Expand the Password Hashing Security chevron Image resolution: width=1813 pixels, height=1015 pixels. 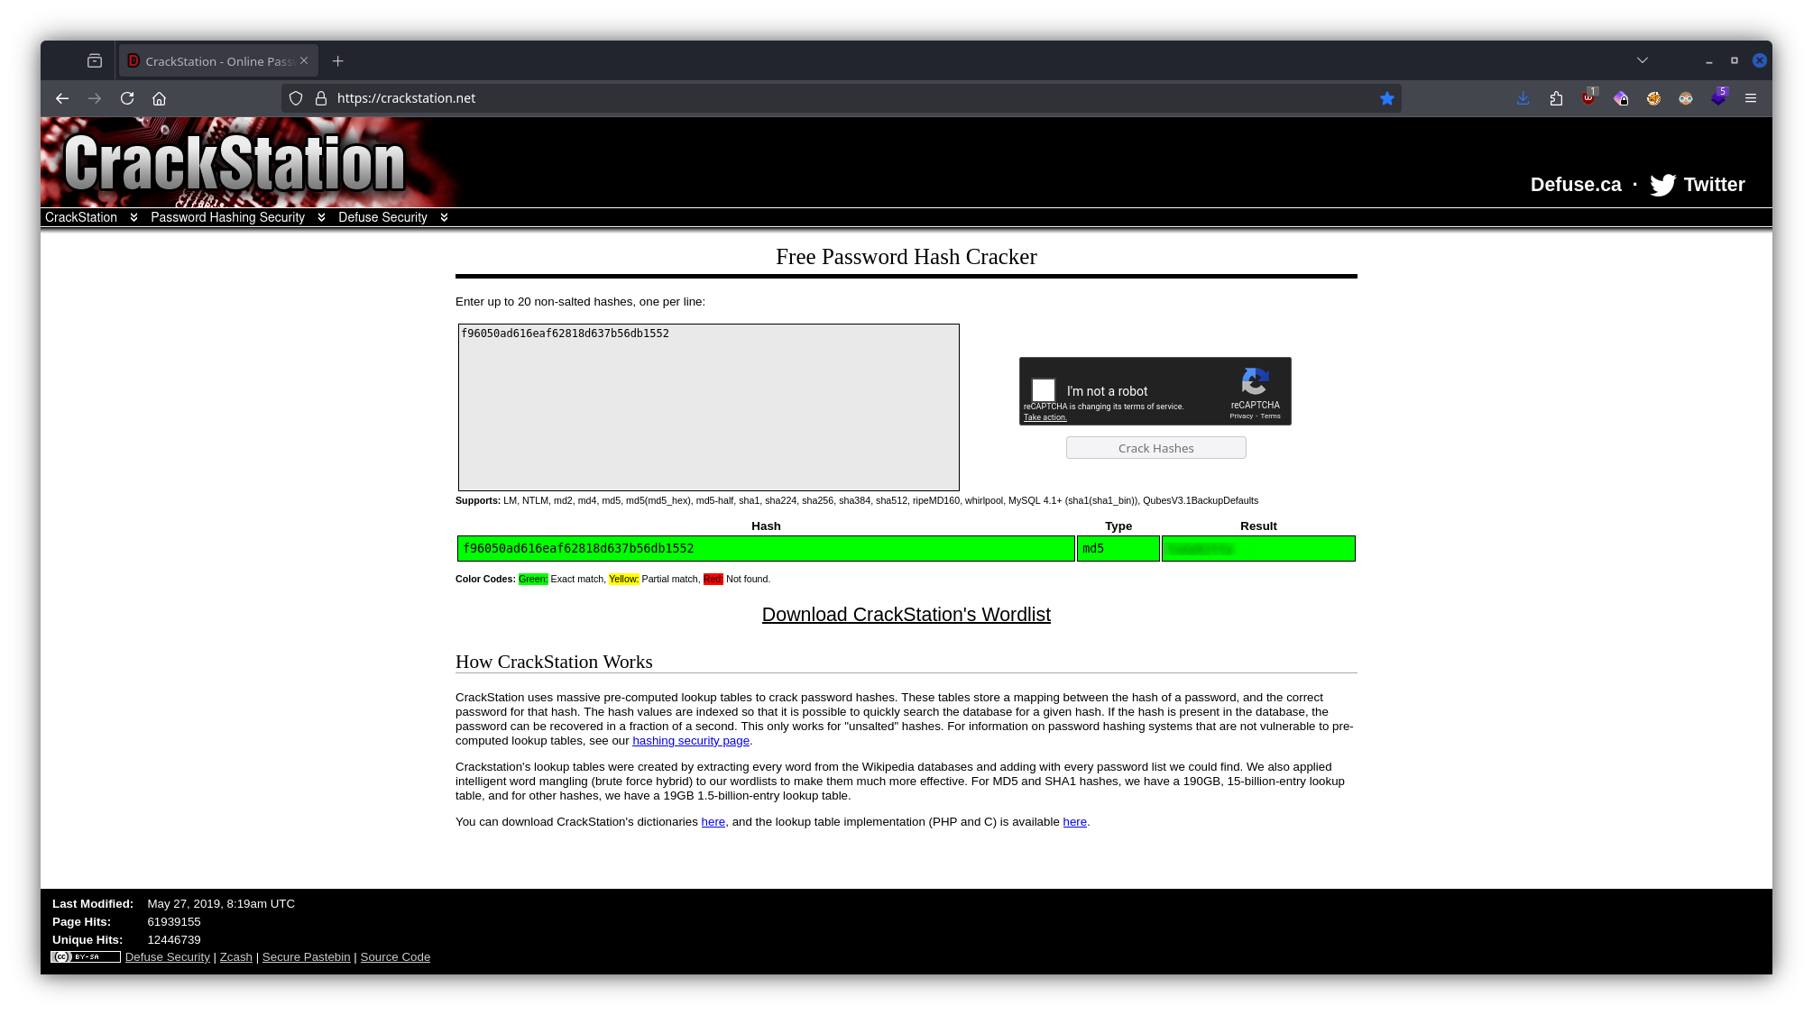(321, 217)
